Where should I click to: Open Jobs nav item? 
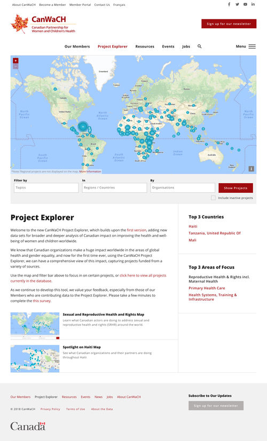186,46
